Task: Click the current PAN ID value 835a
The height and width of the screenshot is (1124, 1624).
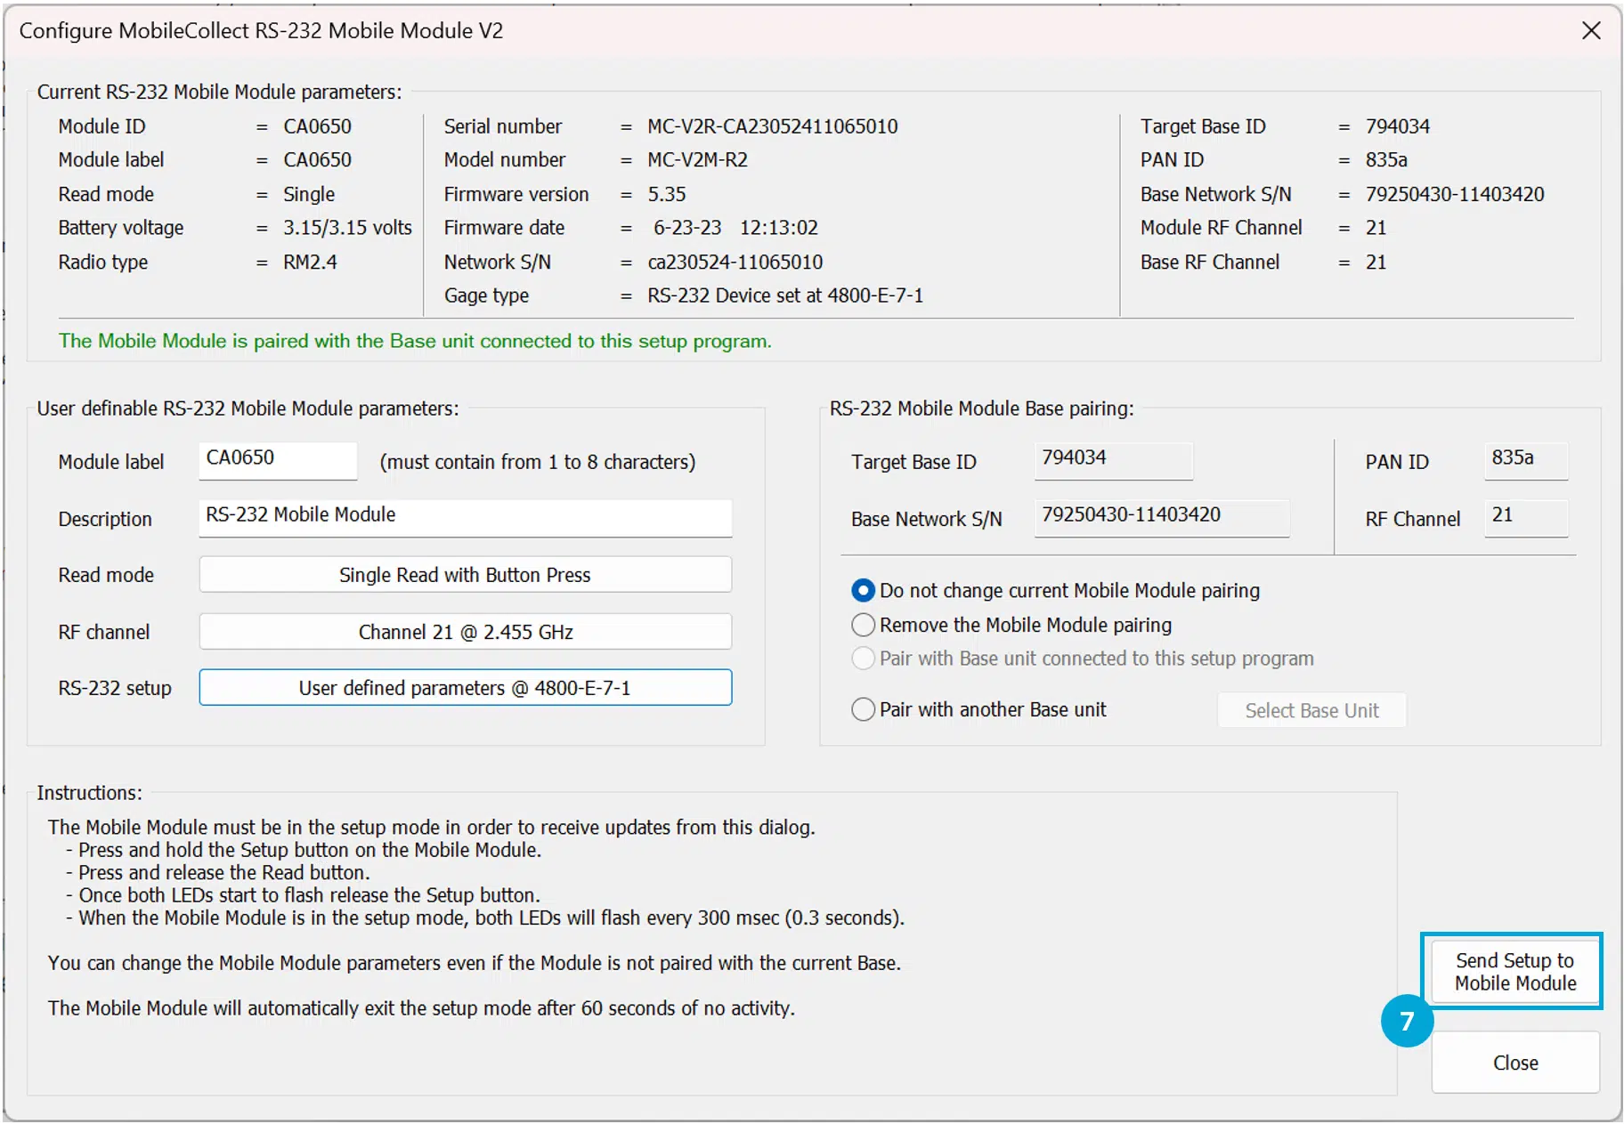Action: (1386, 160)
